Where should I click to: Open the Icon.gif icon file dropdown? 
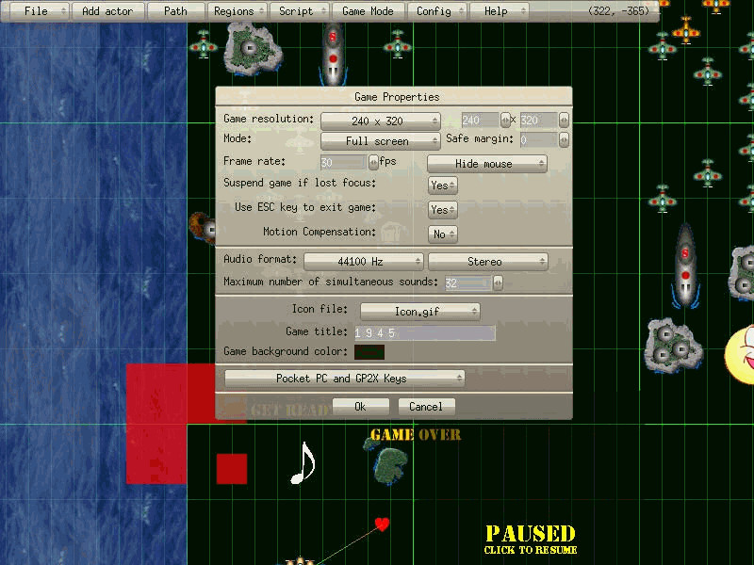pyautogui.click(x=419, y=312)
